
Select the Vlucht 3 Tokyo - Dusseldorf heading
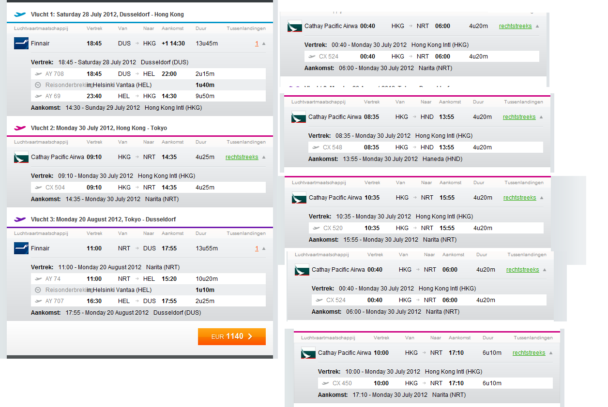pyautogui.click(x=104, y=219)
